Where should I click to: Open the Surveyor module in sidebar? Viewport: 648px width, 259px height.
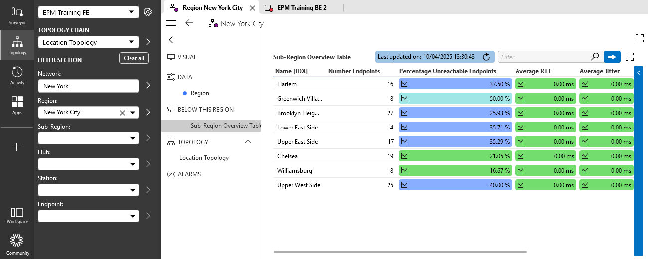pyautogui.click(x=17, y=15)
